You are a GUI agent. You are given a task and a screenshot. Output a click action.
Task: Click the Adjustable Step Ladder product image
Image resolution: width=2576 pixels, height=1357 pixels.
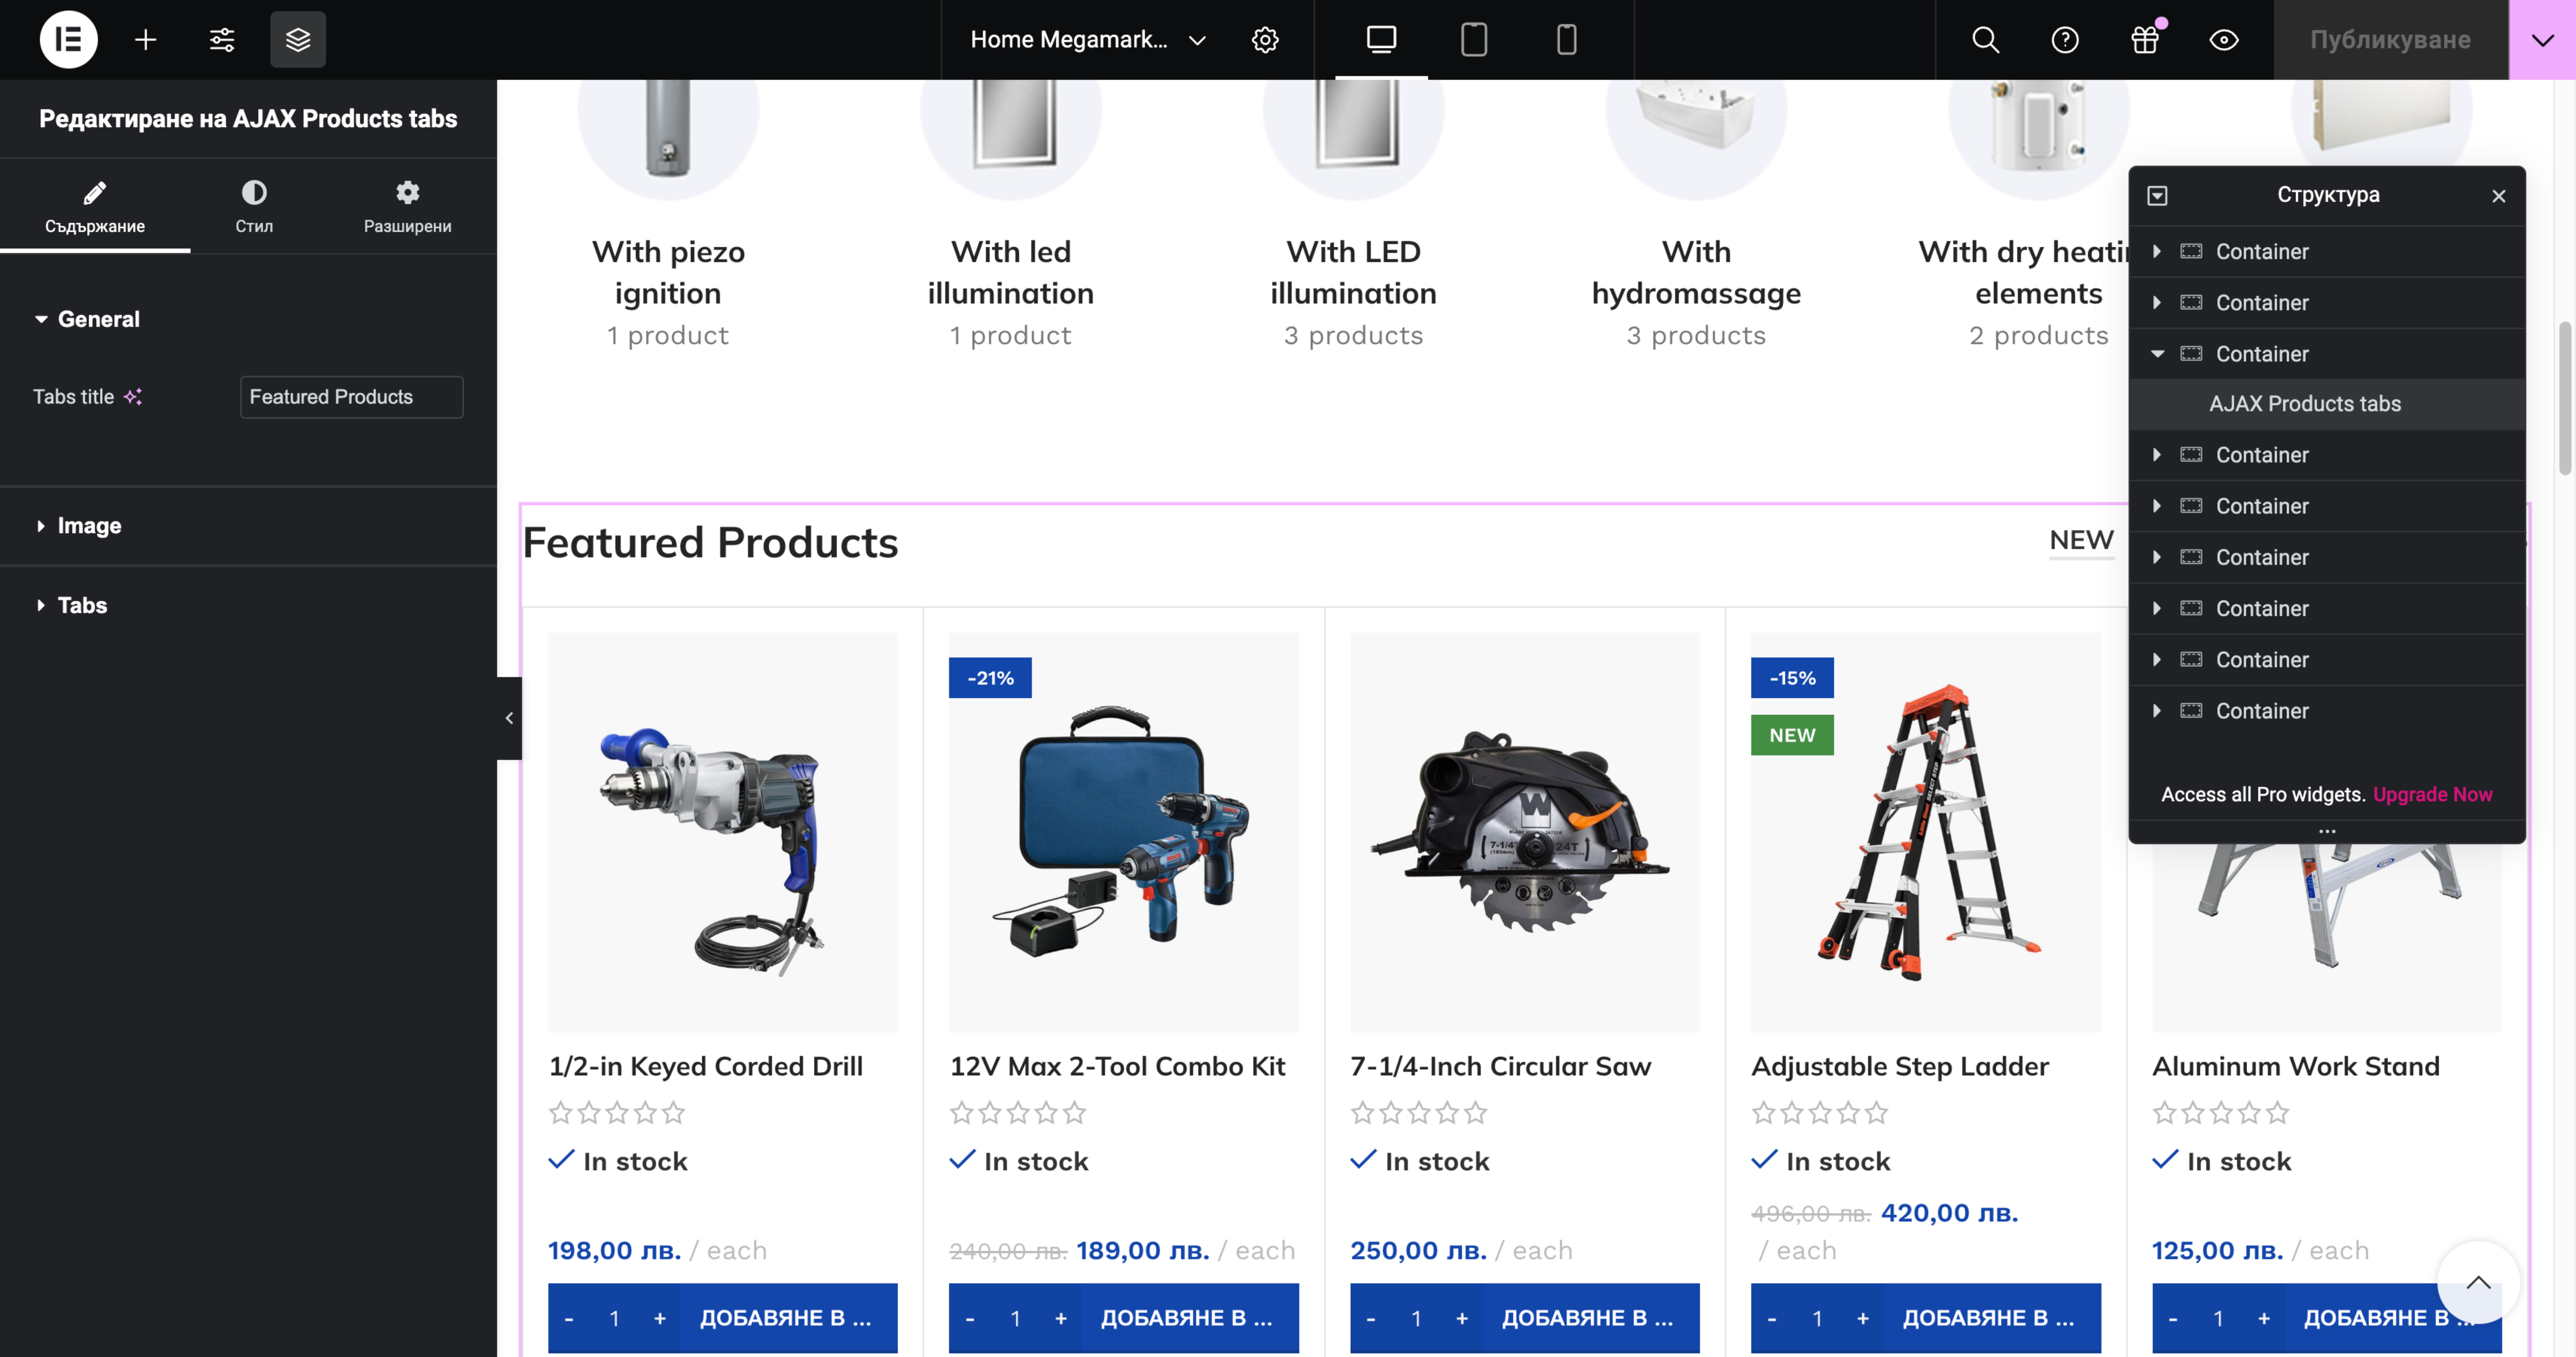(1925, 832)
